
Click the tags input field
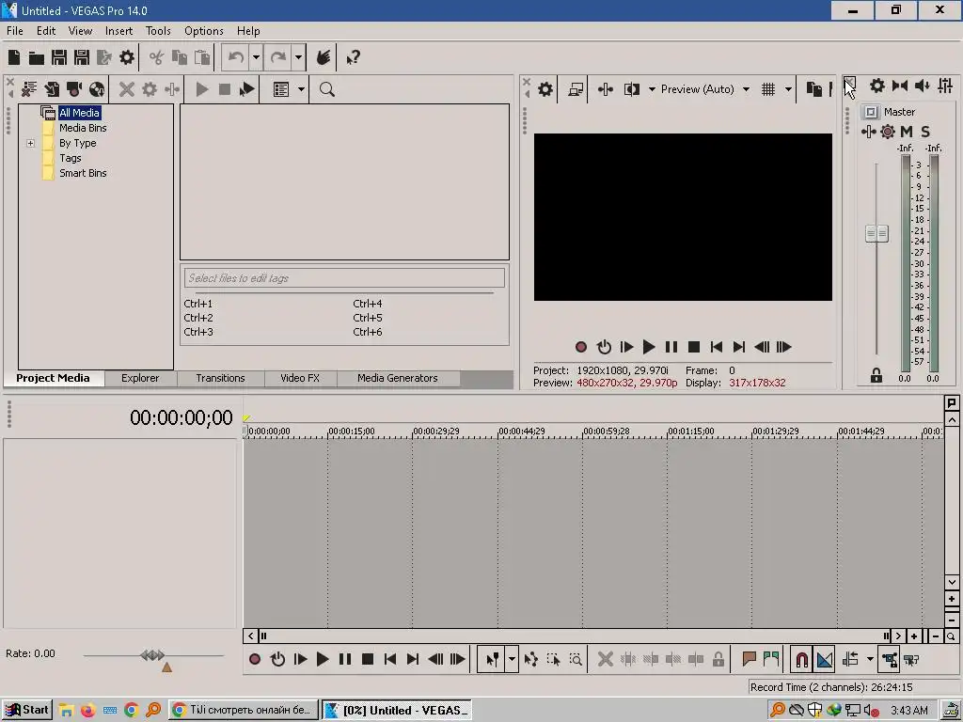click(x=344, y=278)
